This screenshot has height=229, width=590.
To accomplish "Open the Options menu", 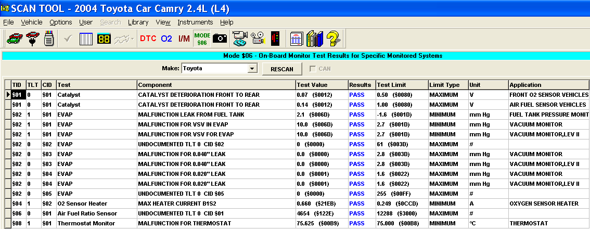I will pyautogui.click(x=61, y=22).
